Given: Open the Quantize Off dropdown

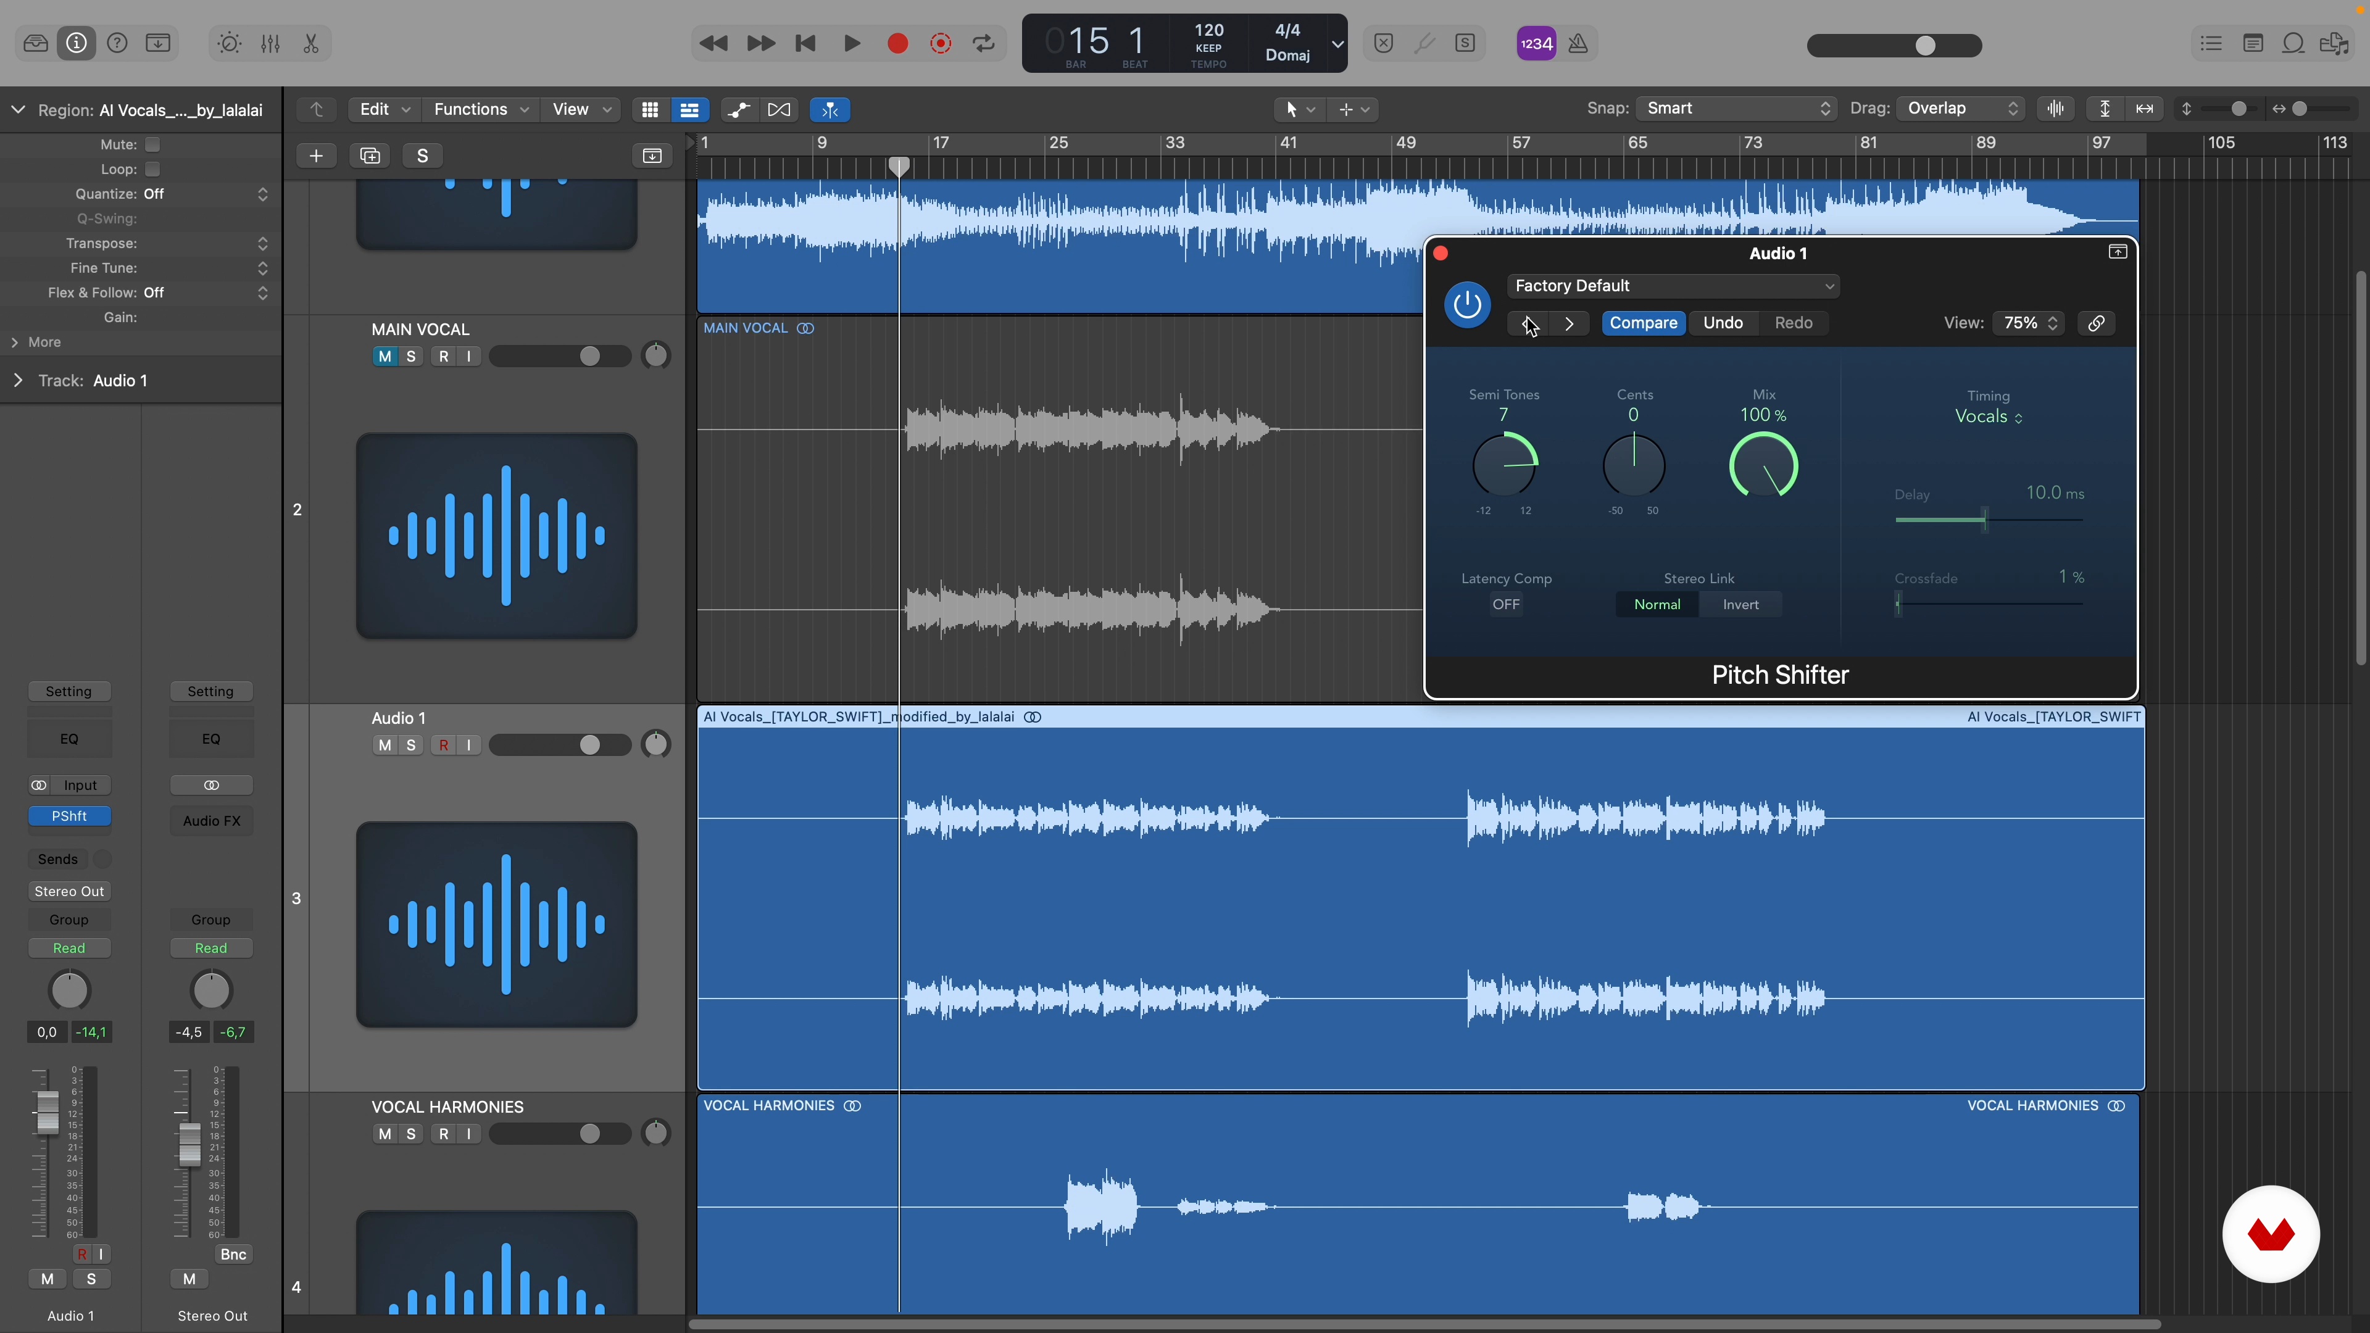Looking at the screenshot, I should [205, 194].
